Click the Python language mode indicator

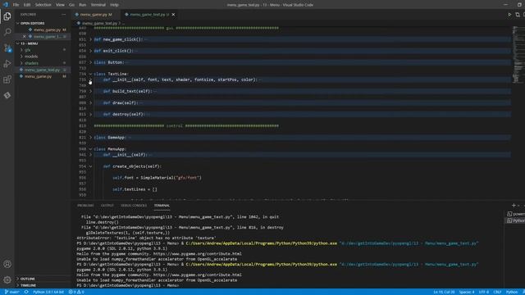[512, 292]
